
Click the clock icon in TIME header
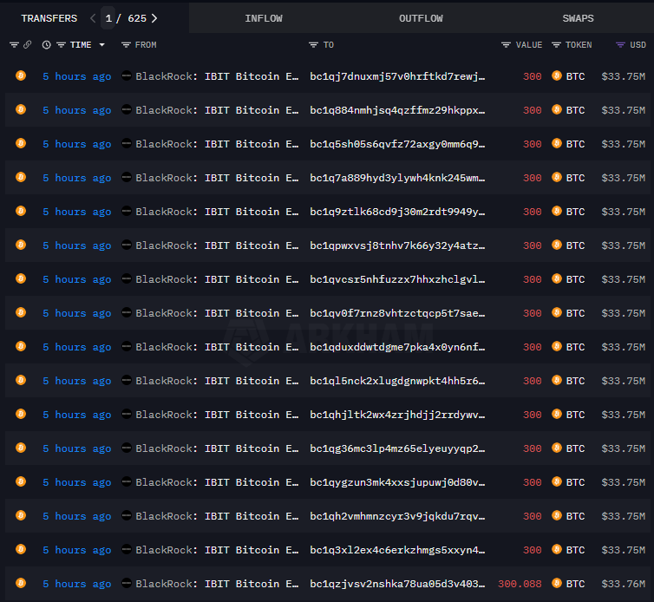click(46, 44)
